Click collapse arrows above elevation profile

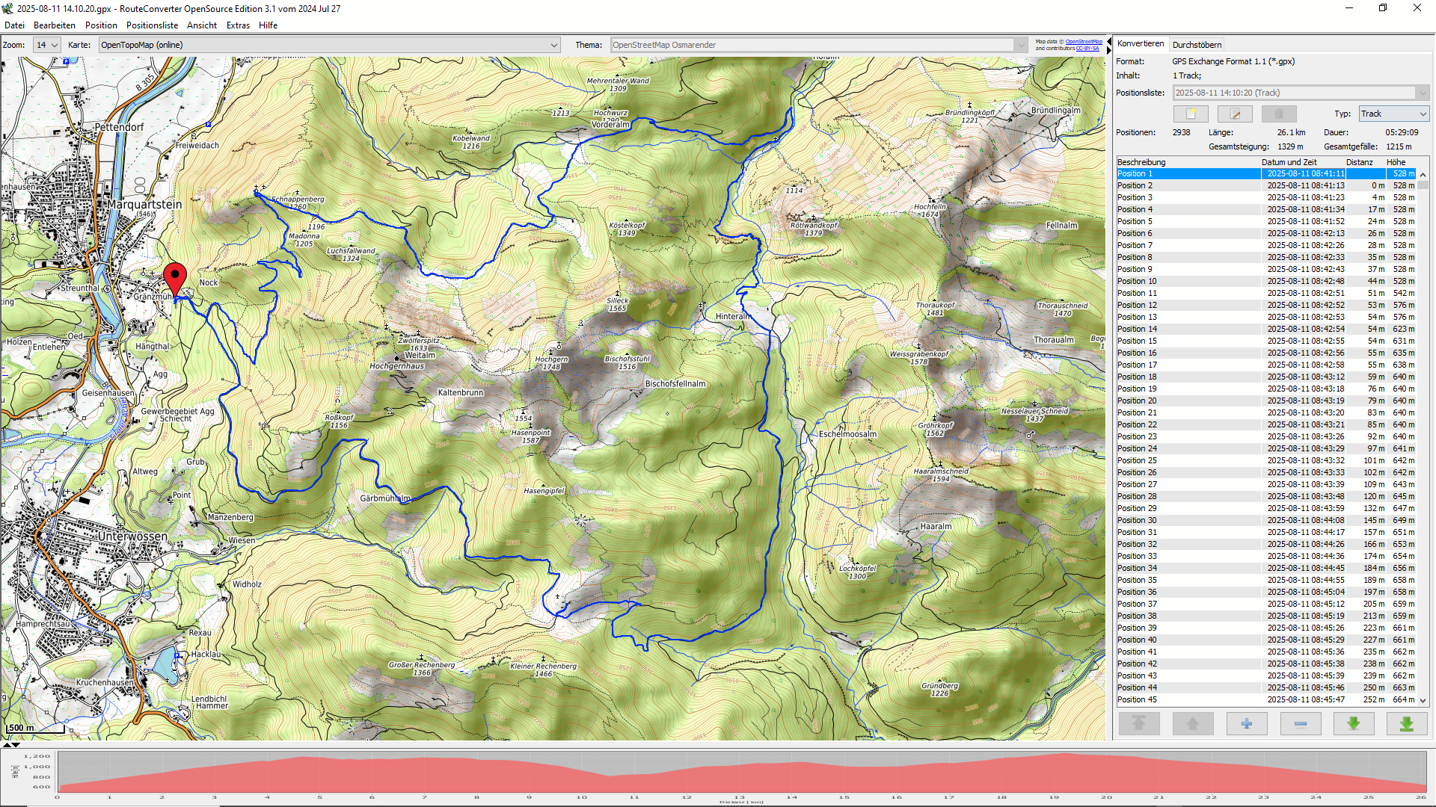(x=11, y=744)
